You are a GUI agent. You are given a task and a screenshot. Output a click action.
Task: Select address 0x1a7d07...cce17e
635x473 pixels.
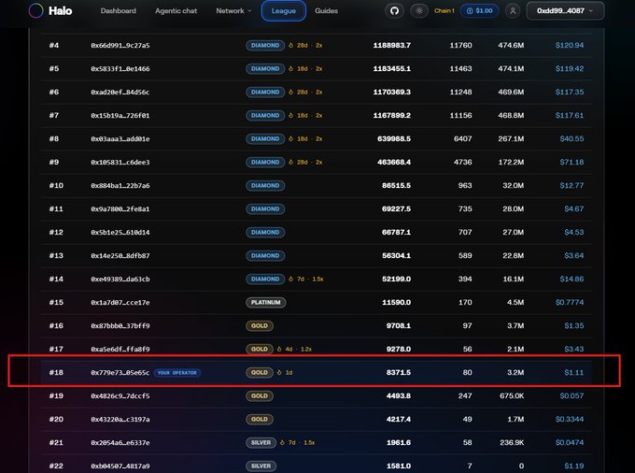point(120,302)
